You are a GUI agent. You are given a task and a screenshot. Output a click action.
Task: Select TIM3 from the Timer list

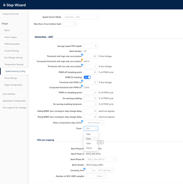point(91,139)
